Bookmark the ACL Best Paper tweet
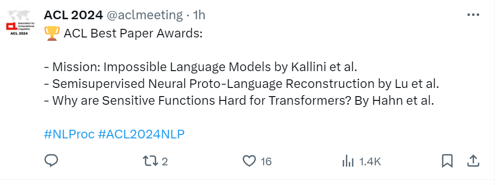The height and width of the screenshot is (185, 503). click(447, 161)
